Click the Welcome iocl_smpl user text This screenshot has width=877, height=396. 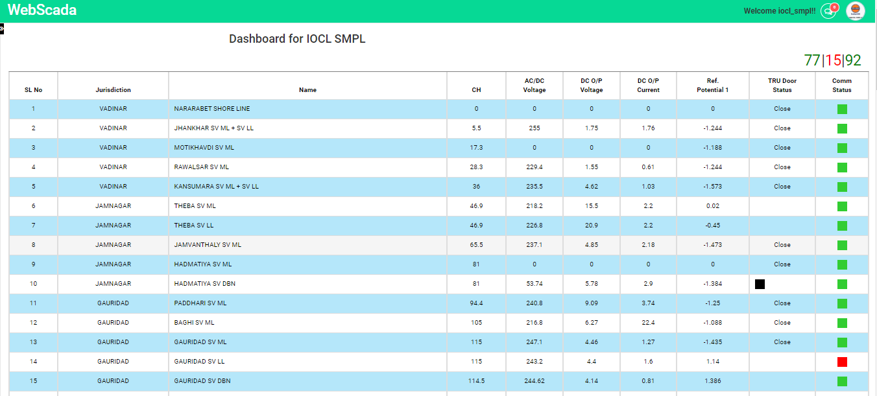coord(779,11)
